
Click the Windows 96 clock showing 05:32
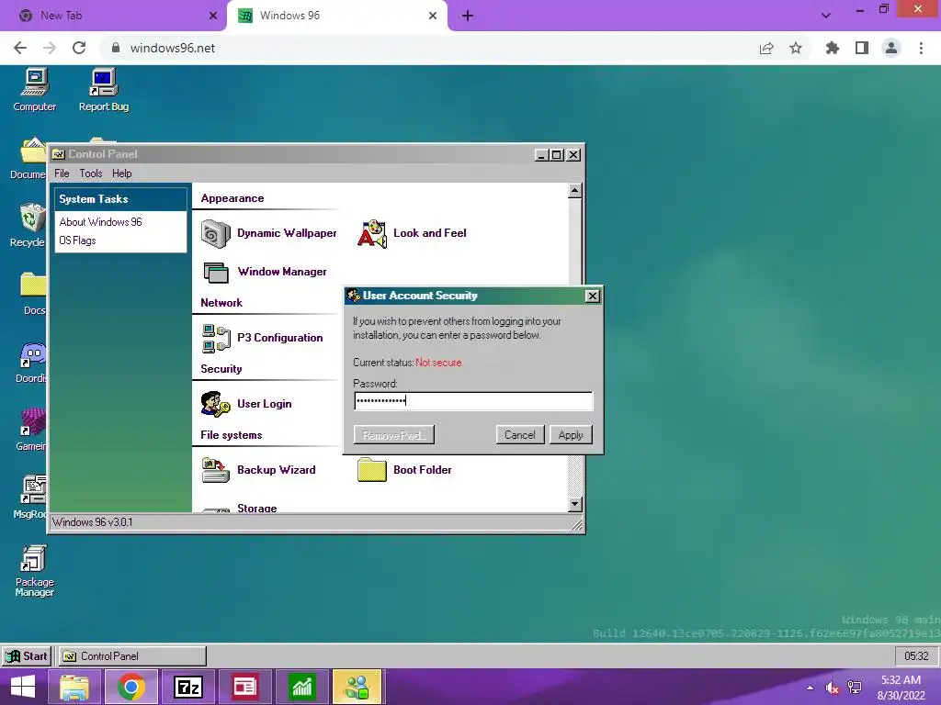(916, 656)
